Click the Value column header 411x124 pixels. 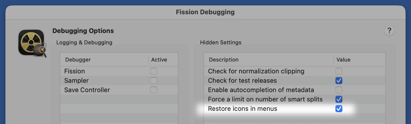point(343,60)
